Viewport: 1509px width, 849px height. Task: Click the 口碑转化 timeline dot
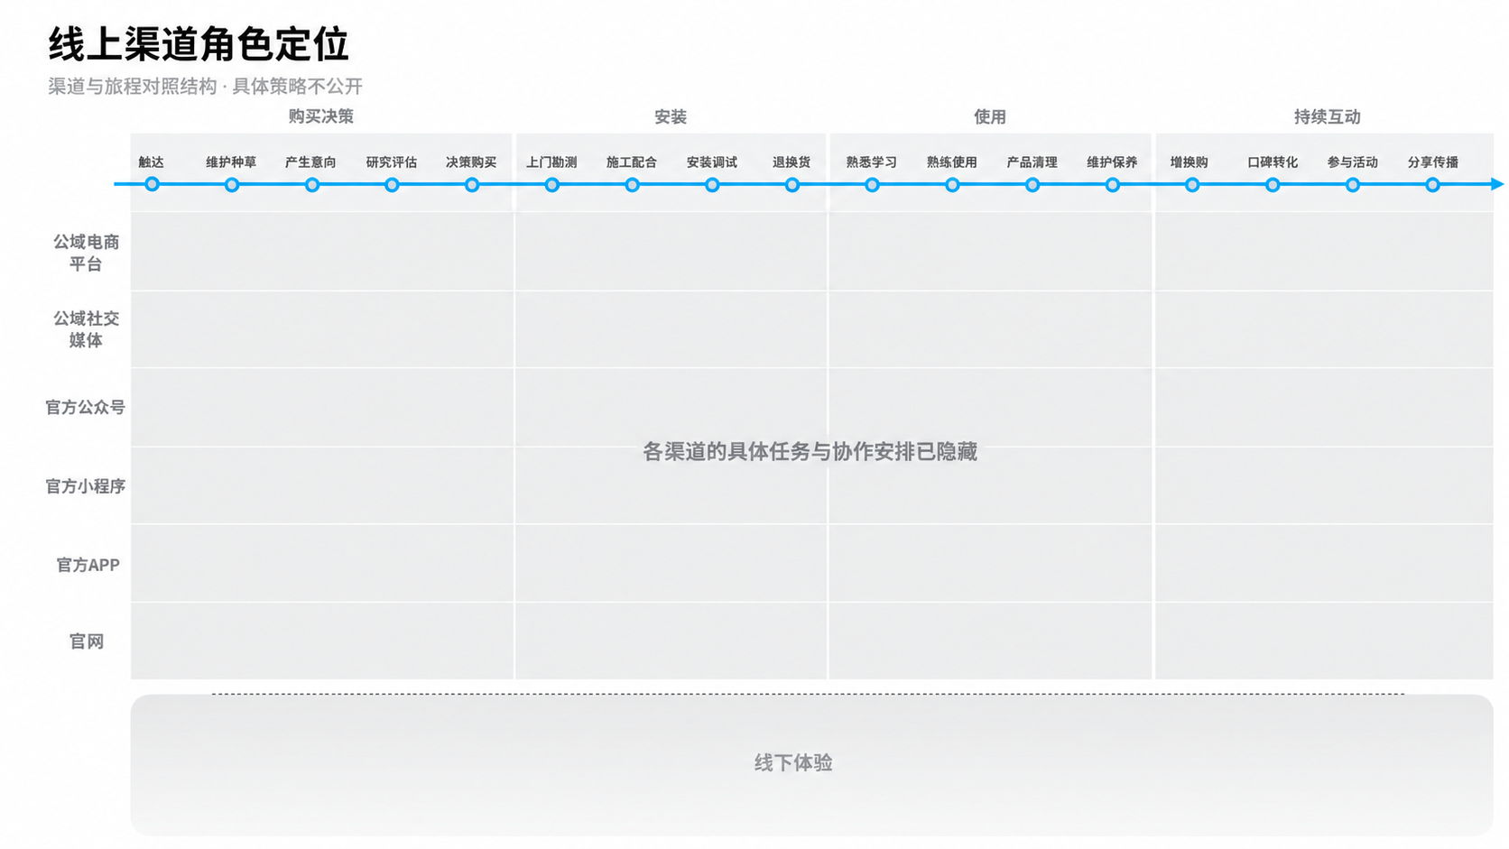click(1273, 185)
